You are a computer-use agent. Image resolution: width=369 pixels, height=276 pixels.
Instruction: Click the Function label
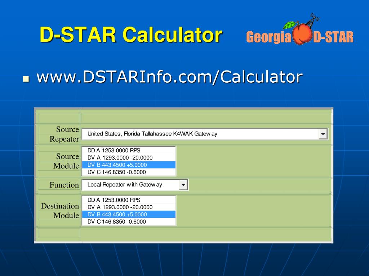pyautogui.click(x=64, y=185)
